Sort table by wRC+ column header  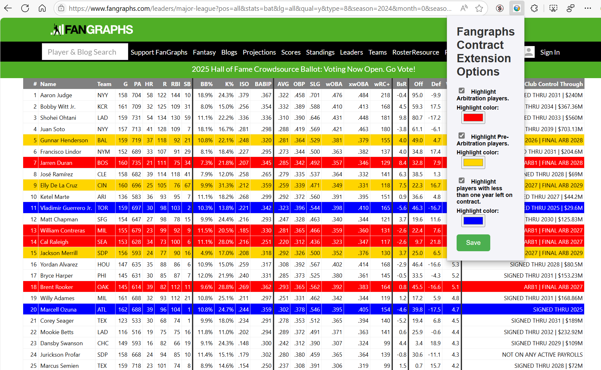coord(382,84)
